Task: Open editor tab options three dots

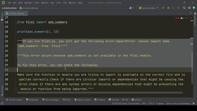Action: tap(191, 13)
